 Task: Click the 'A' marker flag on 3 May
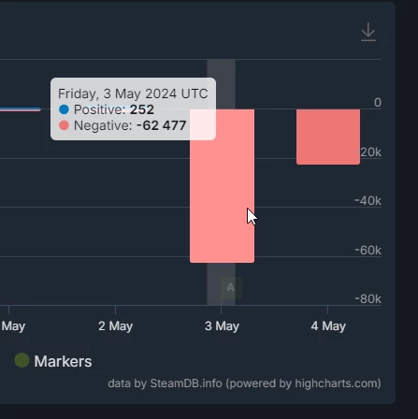pos(231,287)
